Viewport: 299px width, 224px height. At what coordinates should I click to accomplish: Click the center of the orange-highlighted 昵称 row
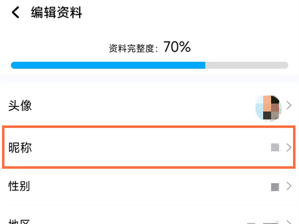coord(149,147)
